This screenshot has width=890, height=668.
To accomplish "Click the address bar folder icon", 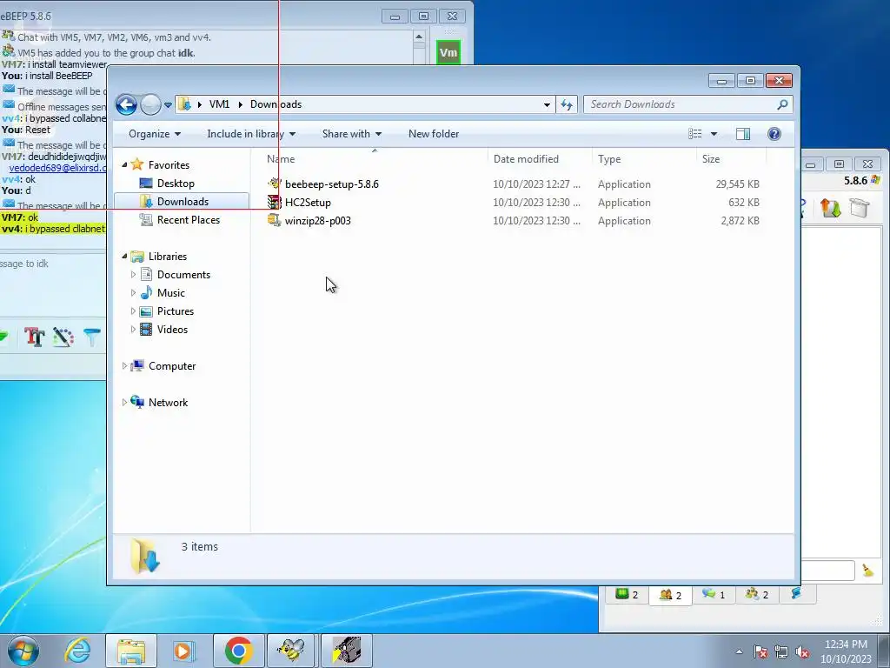I will tap(184, 104).
